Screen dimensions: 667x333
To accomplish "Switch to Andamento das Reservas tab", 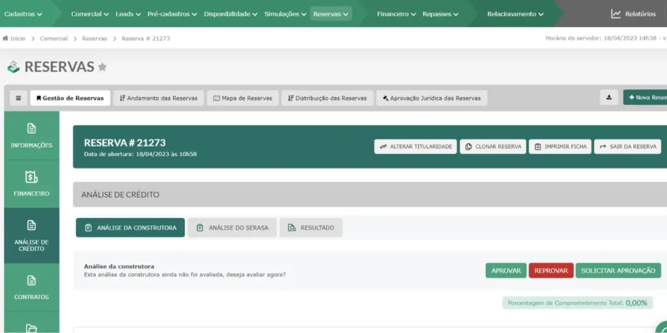I will (x=159, y=98).
